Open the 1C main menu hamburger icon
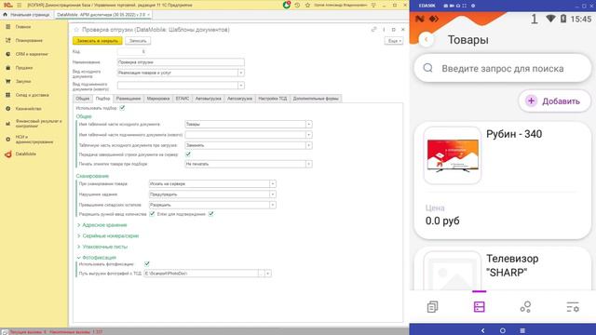 (x=19, y=5)
